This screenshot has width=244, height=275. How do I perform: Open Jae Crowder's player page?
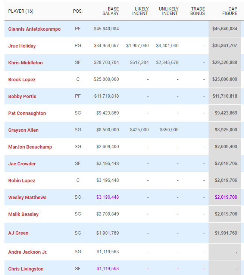22,164
